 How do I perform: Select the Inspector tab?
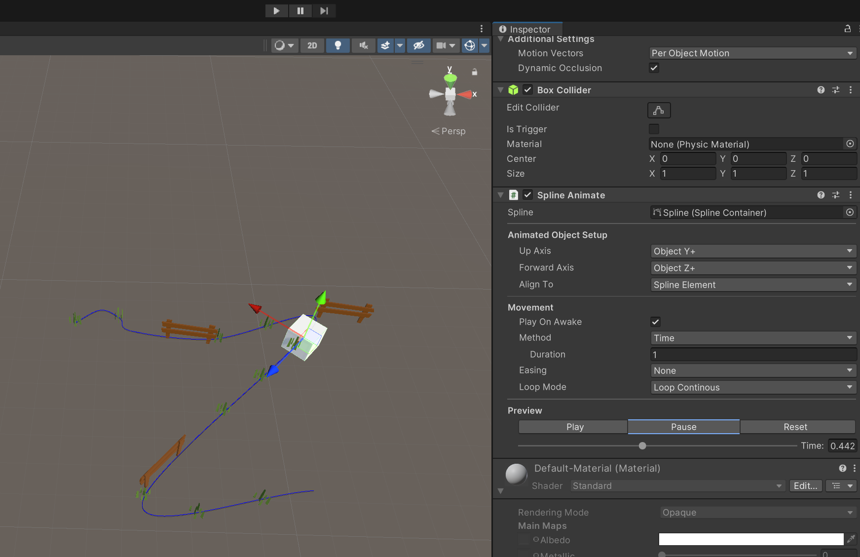tap(527, 29)
